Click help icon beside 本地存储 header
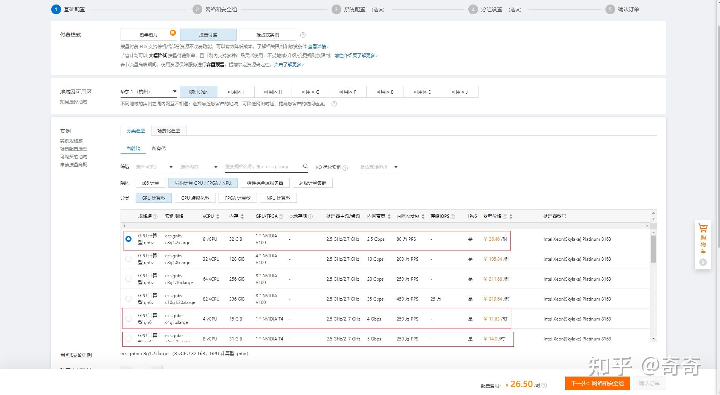Viewport: 720px width, 395px height. click(310, 216)
